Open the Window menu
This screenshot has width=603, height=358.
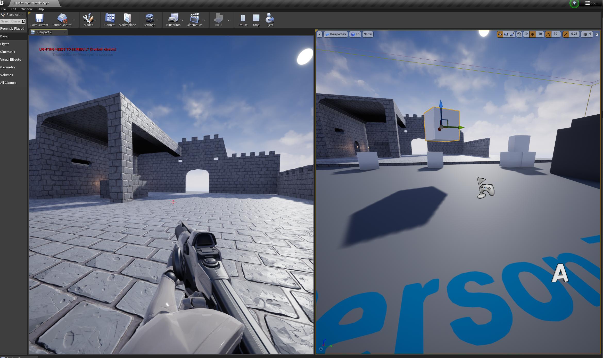(x=27, y=9)
